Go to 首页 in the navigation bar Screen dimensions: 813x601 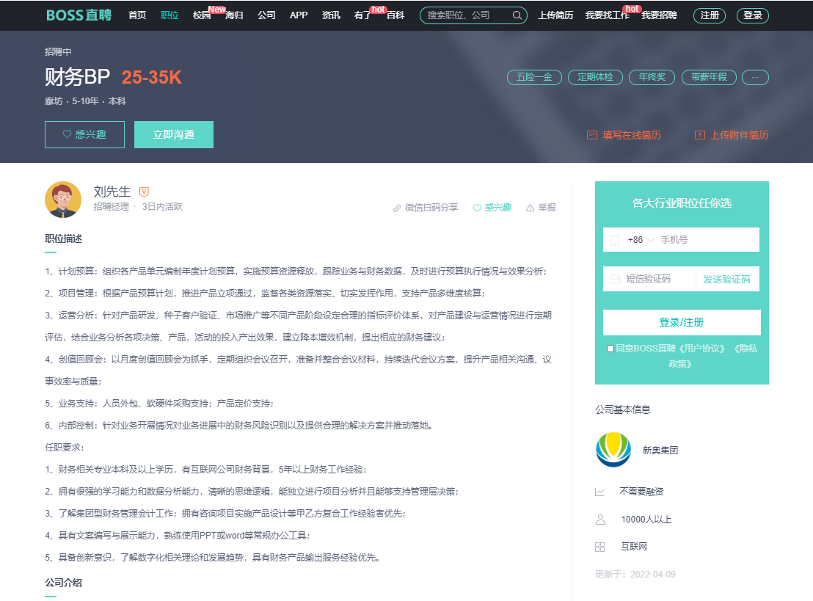tap(137, 15)
